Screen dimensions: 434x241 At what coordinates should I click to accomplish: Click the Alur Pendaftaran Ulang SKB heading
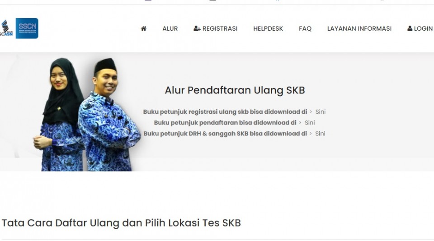click(235, 90)
